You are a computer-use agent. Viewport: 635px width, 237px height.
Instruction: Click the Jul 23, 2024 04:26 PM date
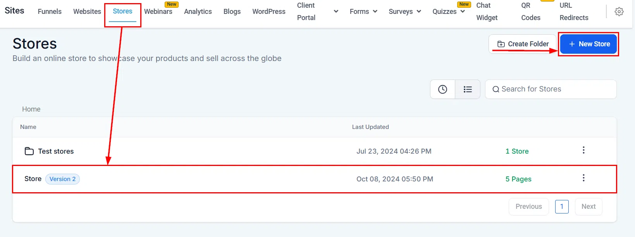point(394,151)
